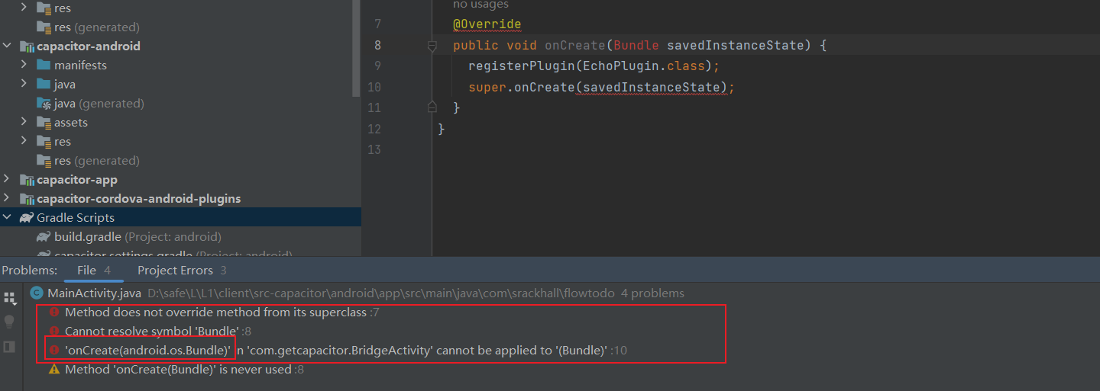The width and height of the screenshot is (1100, 391).
Task: Expand the capacitor-cordova-android-plugins module
Action: pos(7,199)
